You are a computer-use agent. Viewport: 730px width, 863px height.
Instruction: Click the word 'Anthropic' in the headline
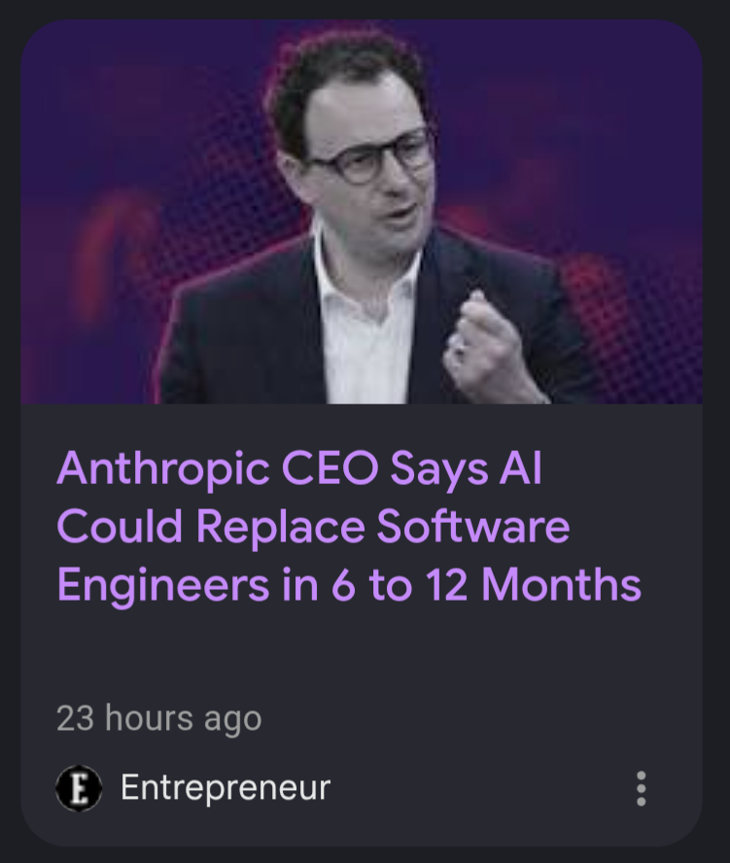pyautogui.click(x=163, y=469)
